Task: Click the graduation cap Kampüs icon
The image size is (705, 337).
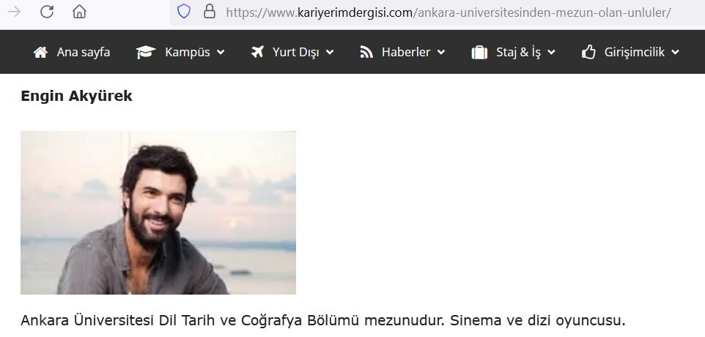Action: tap(146, 53)
